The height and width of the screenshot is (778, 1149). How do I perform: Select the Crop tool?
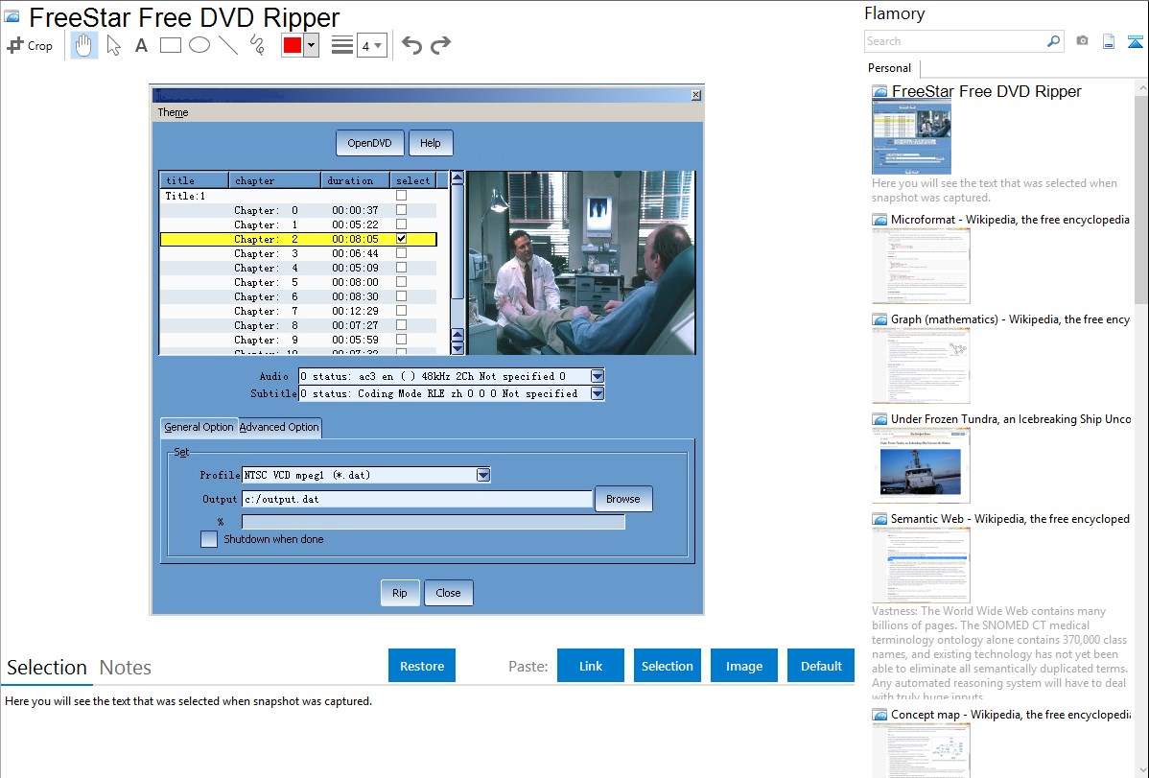(x=30, y=45)
